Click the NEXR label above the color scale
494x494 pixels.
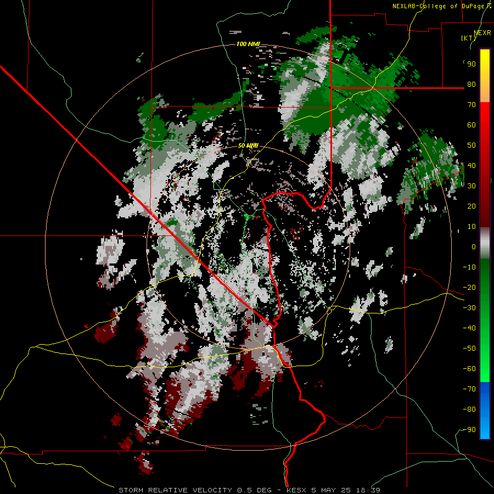[x=482, y=33]
